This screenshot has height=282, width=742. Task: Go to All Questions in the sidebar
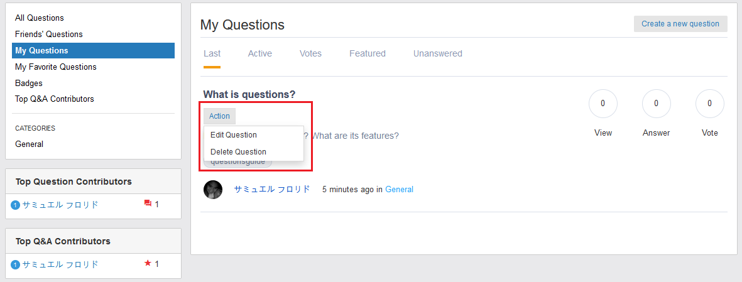(40, 18)
